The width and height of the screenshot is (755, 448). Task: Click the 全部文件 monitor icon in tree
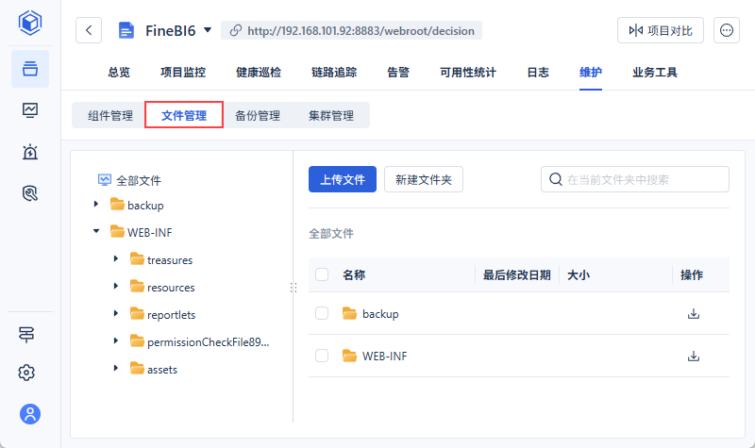(105, 180)
